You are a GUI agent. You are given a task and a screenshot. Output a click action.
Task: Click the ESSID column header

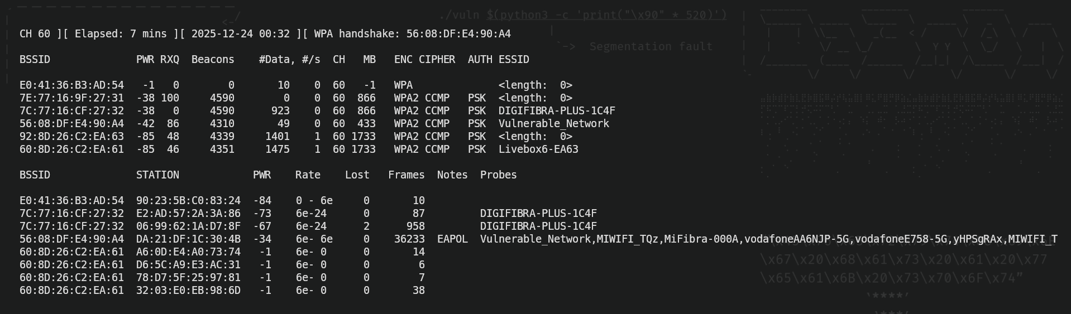(x=514, y=60)
